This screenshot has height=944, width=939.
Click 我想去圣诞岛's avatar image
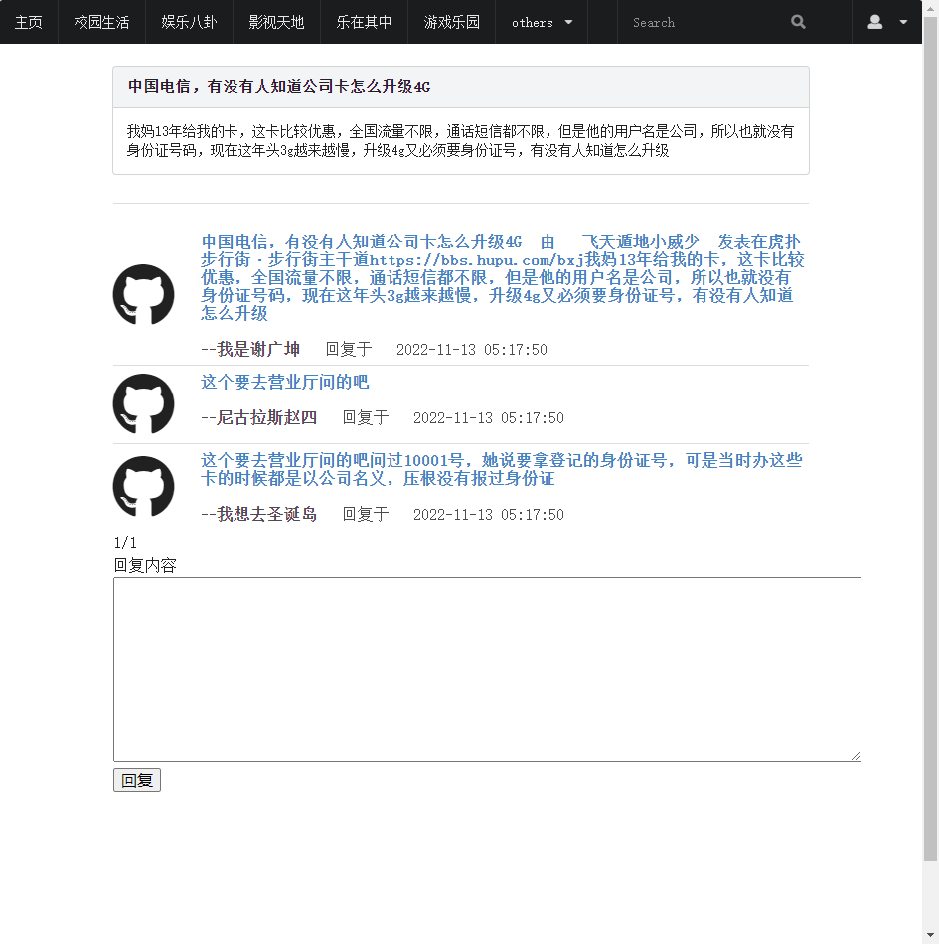pyautogui.click(x=143, y=486)
